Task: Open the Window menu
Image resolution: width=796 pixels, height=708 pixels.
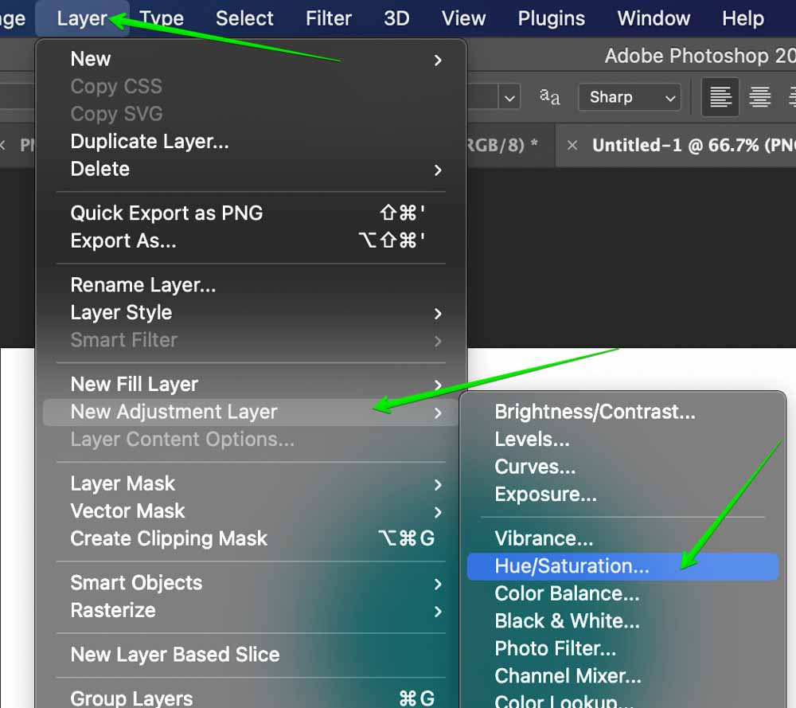Action: pyautogui.click(x=653, y=18)
